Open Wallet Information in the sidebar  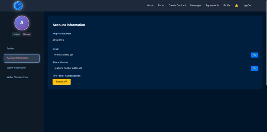tap(16, 68)
